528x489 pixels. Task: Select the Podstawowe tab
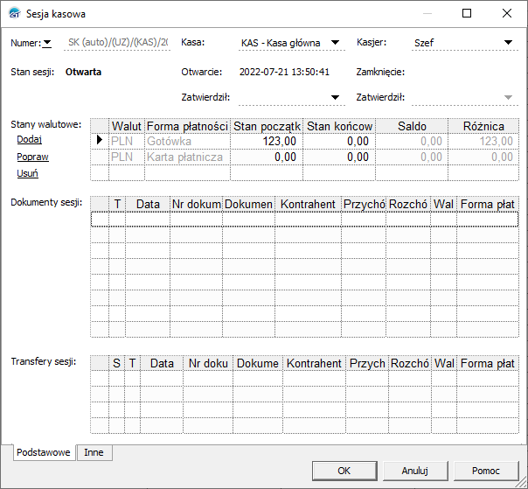44,452
